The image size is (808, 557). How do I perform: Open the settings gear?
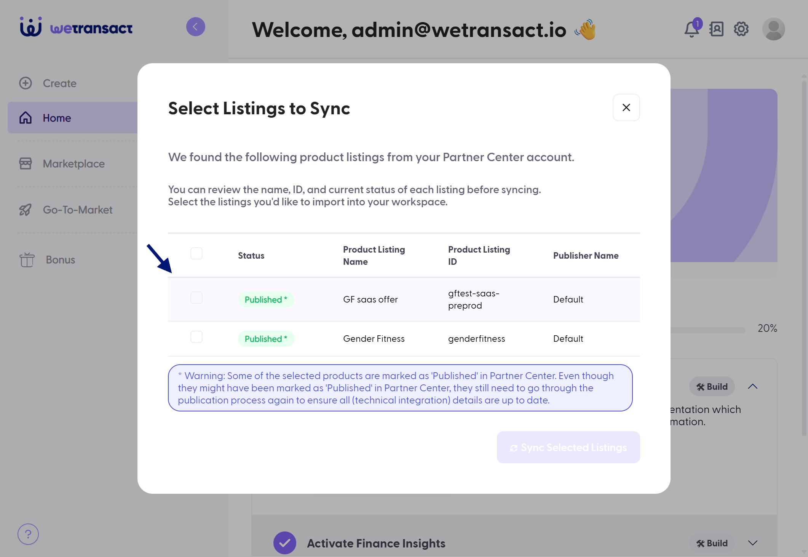click(741, 29)
